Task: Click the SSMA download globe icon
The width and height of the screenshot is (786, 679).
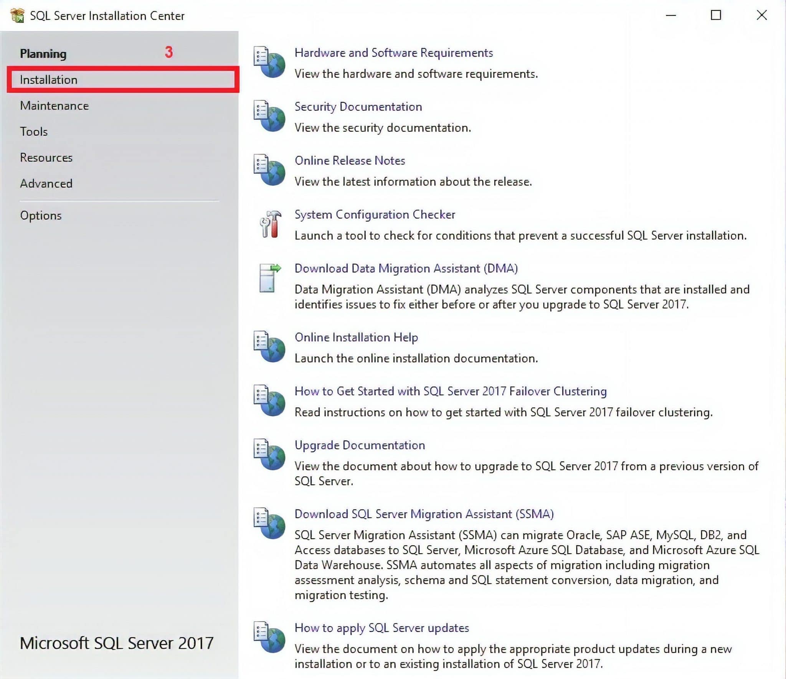Action: point(269,523)
